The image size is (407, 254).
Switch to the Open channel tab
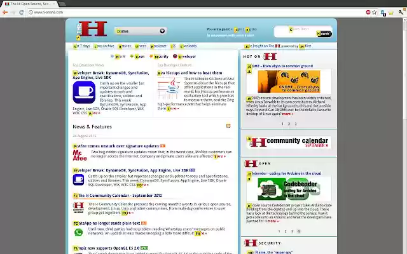click(137, 57)
